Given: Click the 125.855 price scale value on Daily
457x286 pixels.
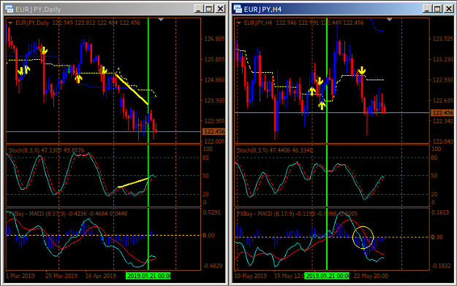Looking at the screenshot, I should click(214, 59).
